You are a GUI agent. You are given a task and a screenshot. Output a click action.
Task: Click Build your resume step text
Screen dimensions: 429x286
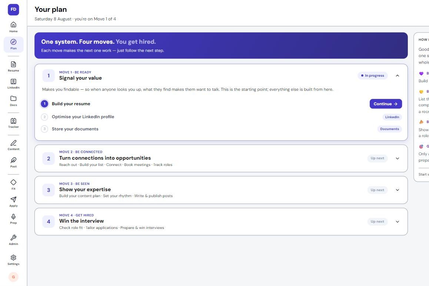(71, 104)
